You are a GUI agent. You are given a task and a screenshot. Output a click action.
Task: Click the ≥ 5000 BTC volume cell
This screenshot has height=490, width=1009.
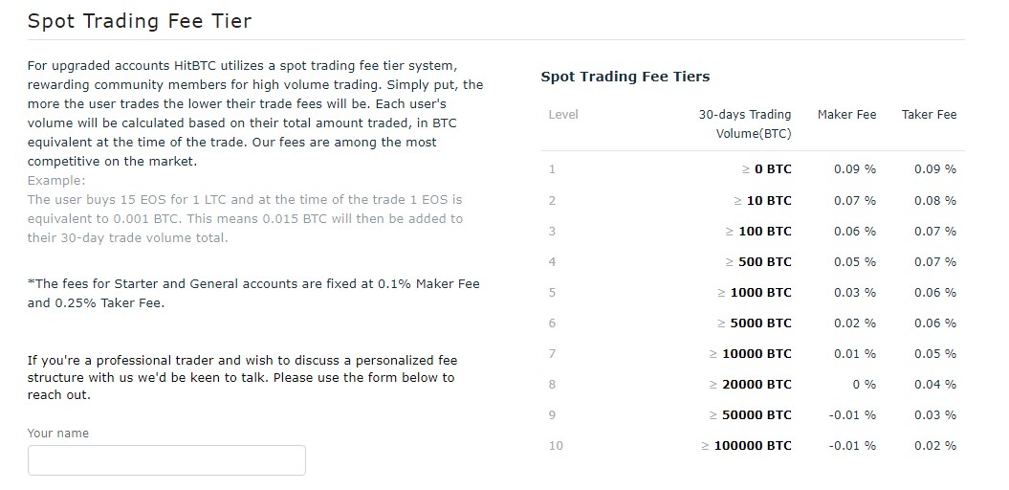[755, 323]
